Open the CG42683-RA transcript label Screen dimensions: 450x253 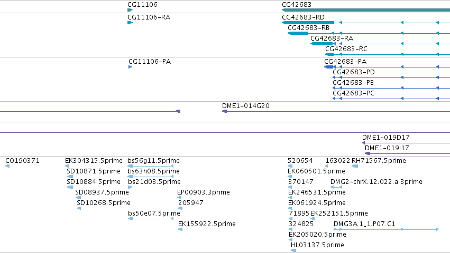click(x=332, y=38)
